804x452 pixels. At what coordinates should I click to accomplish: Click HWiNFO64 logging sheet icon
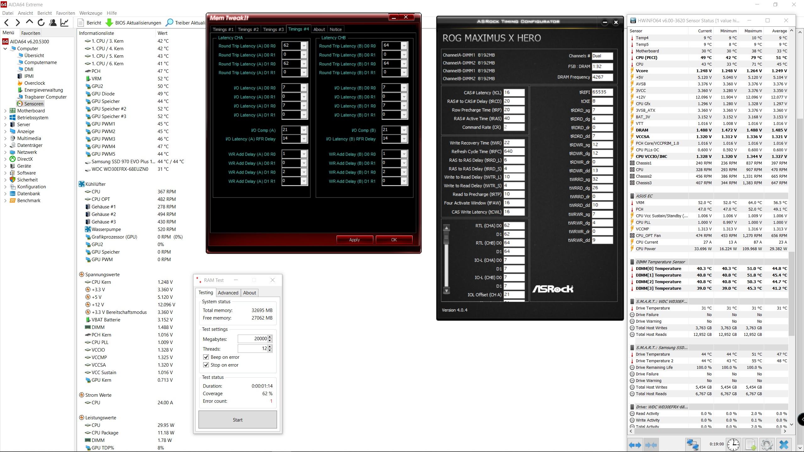pos(750,444)
